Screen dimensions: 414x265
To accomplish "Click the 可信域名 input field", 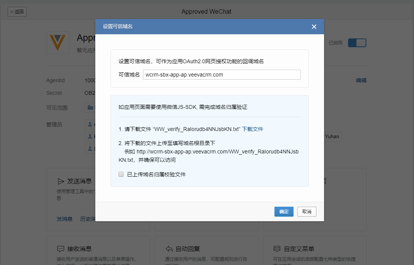I will [x=221, y=75].
